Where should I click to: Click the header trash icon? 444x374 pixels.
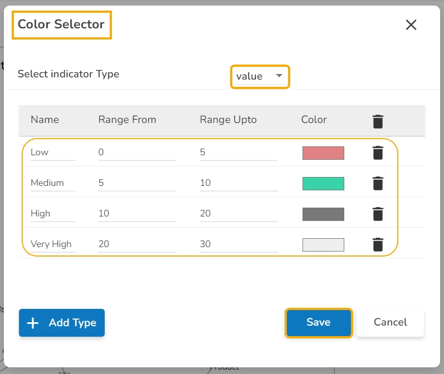(378, 121)
